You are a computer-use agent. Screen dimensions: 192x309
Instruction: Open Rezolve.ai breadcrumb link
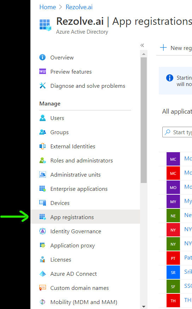coord(79,7)
